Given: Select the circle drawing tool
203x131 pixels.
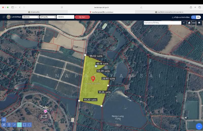Looking at the screenshot, I should coord(29,125).
